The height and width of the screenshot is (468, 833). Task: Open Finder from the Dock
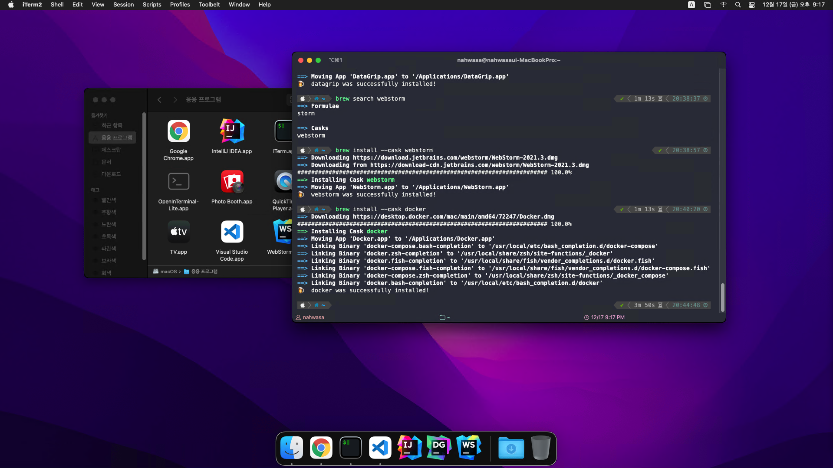(x=292, y=448)
